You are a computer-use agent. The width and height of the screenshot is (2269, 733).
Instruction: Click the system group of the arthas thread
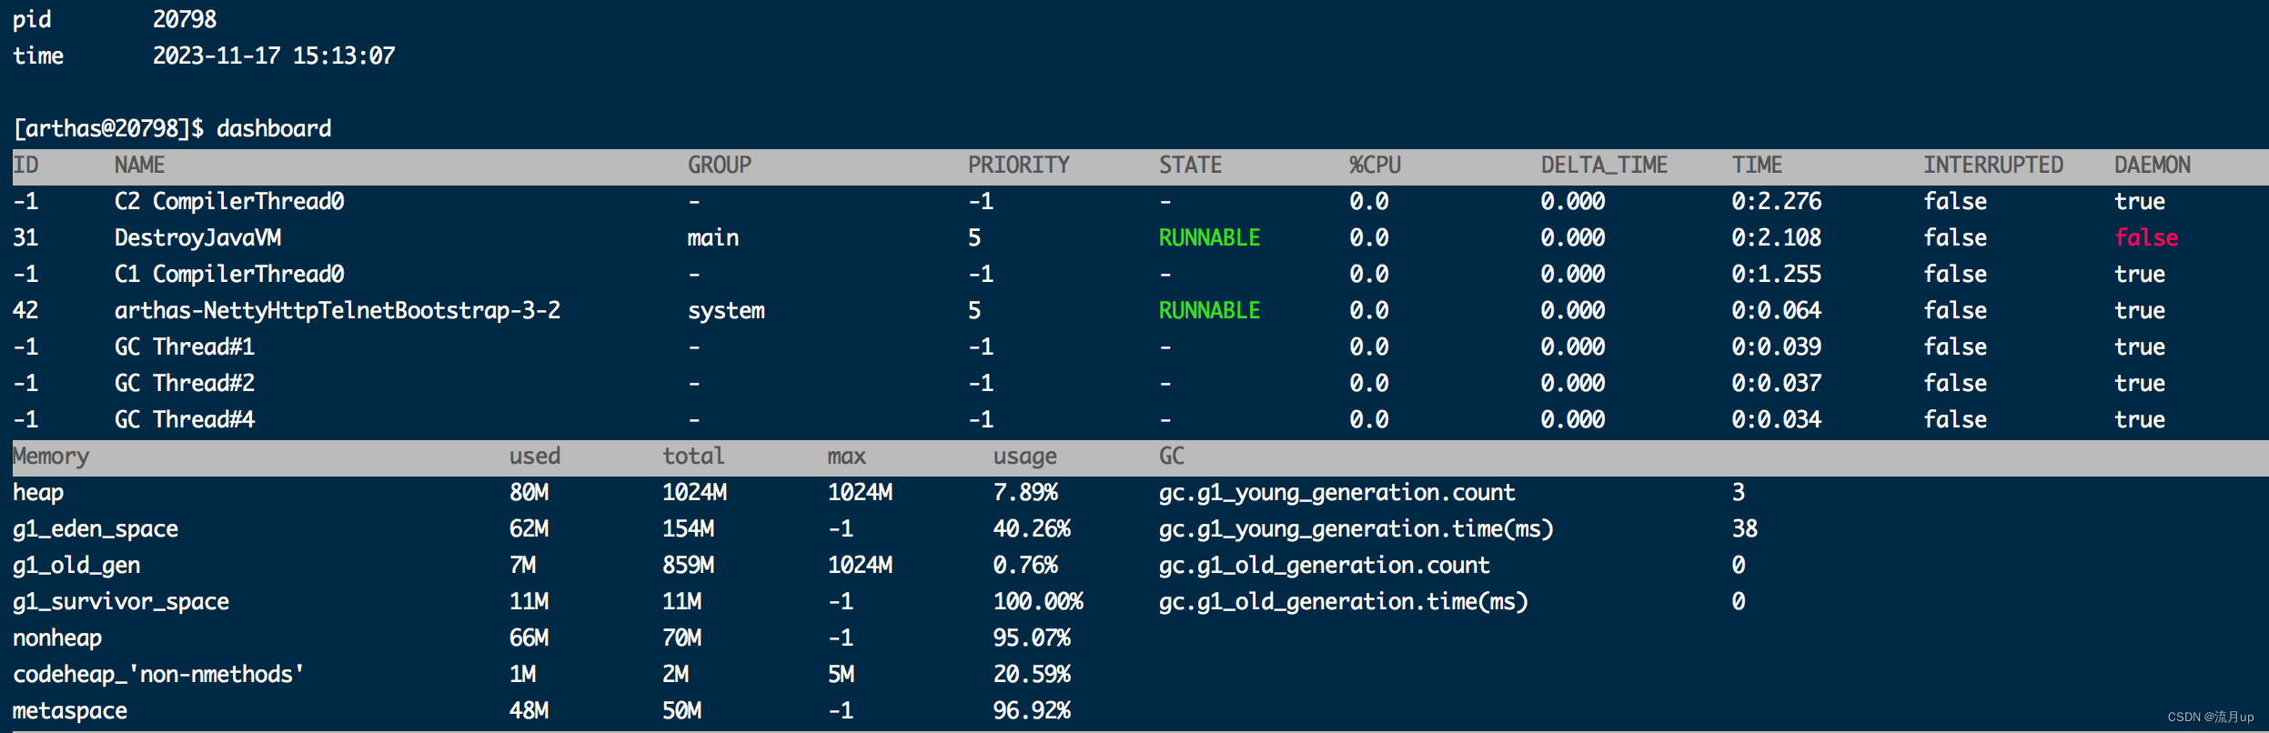pyautogui.click(x=726, y=310)
